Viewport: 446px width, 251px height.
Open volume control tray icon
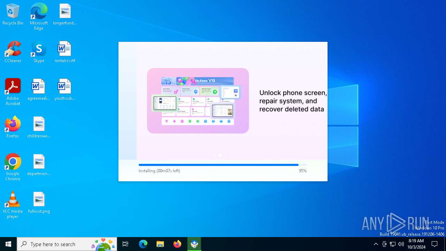pyautogui.click(x=401, y=244)
